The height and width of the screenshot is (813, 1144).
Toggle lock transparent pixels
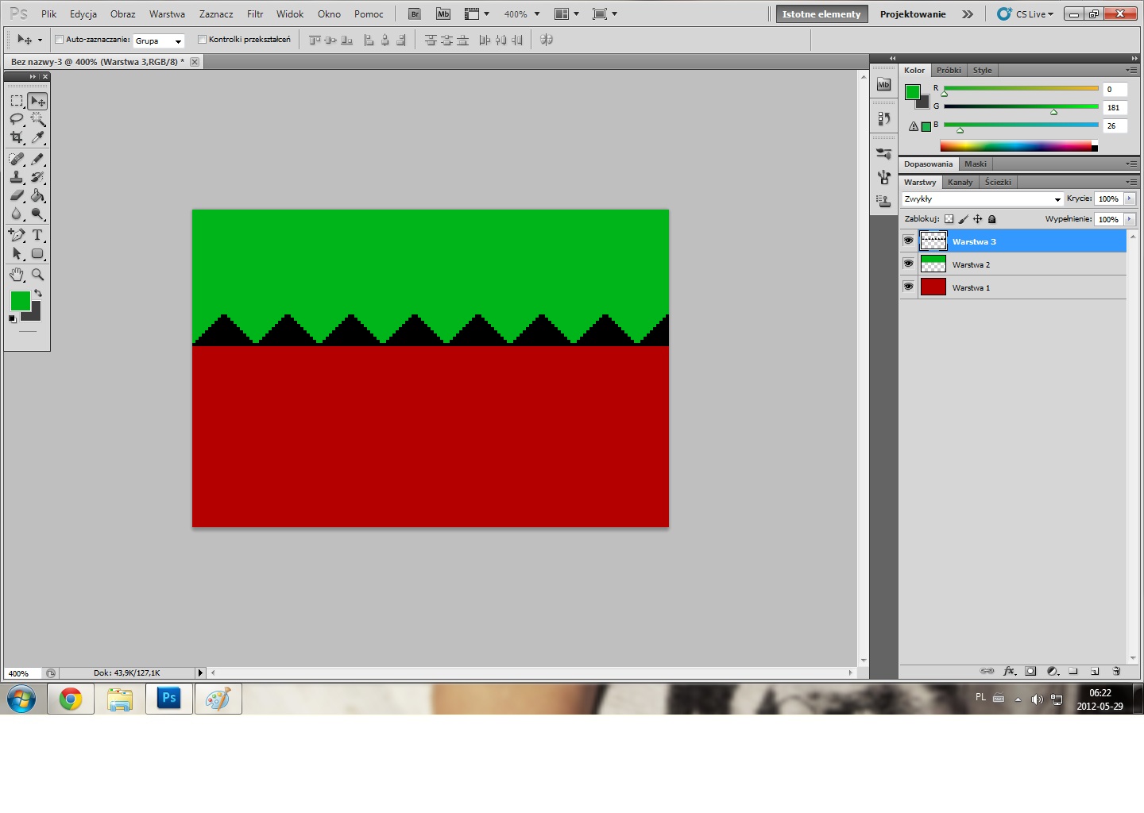pyautogui.click(x=949, y=219)
